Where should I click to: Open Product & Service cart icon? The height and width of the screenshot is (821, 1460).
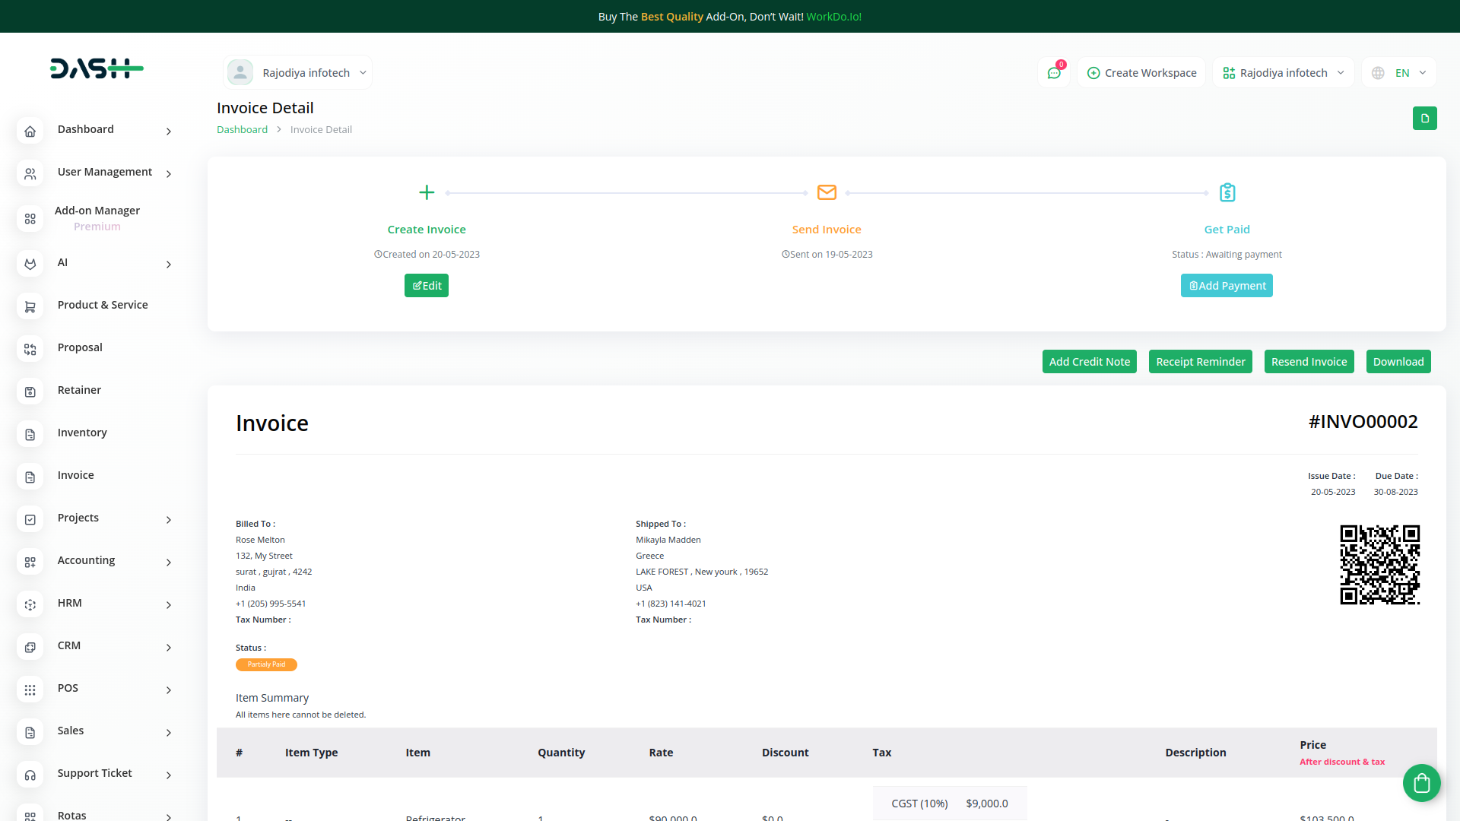tap(30, 306)
